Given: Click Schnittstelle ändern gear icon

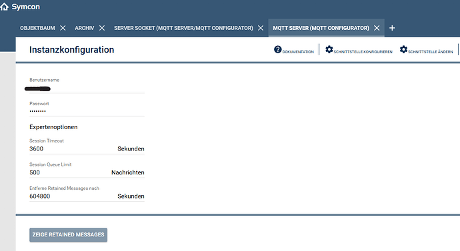Looking at the screenshot, I should 404,49.
